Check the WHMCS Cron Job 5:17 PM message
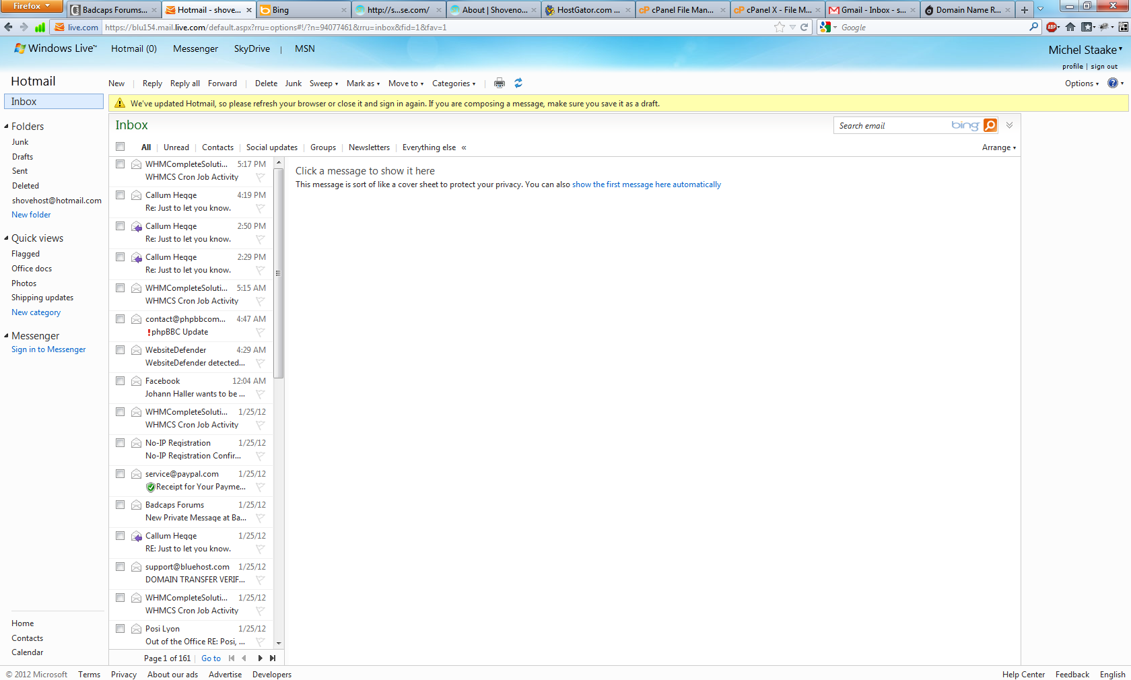1131x680 pixels. pos(121,164)
